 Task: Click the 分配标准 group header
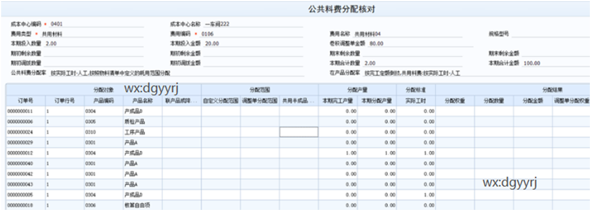[x=416, y=90]
